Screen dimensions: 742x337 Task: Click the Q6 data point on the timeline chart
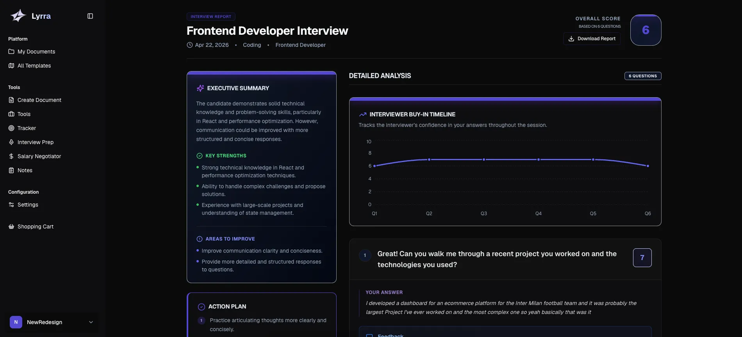(648, 166)
